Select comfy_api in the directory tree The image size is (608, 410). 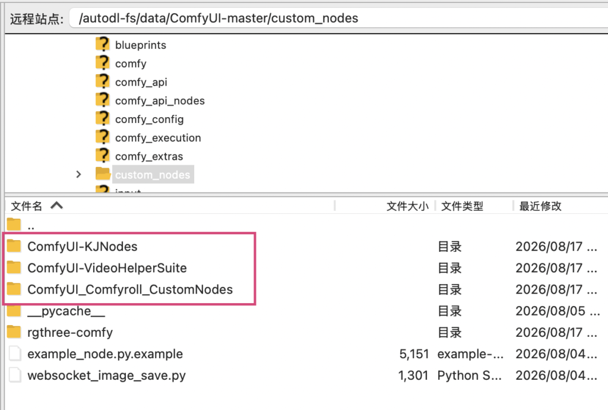141,82
